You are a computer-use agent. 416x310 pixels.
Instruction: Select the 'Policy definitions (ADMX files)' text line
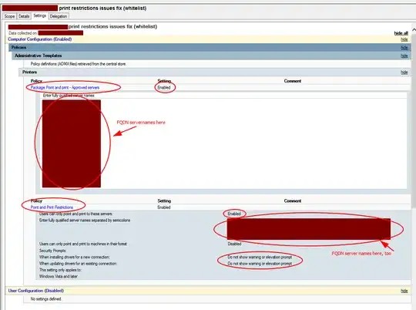[x=79, y=64]
